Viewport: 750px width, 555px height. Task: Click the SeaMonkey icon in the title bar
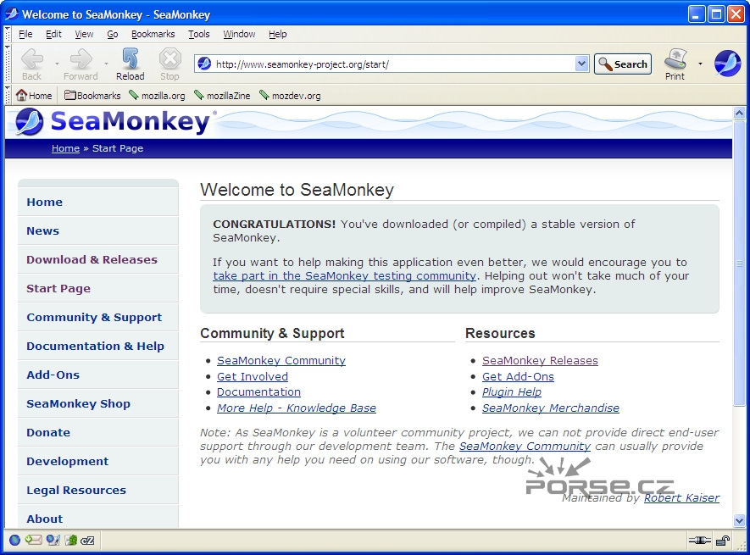(x=12, y=14)
